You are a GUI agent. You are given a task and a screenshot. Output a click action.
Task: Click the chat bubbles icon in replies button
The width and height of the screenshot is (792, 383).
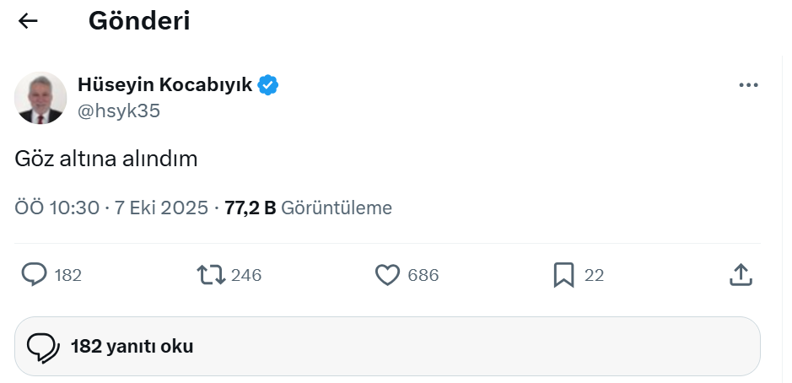click(x=43, y=346)
